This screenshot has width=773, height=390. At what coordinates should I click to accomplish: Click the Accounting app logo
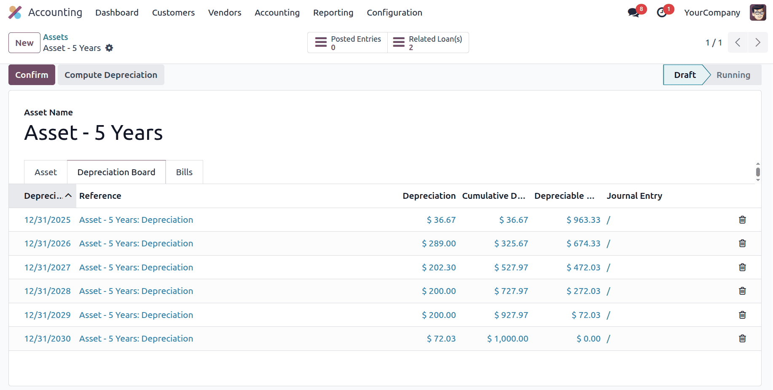coord(15,13)
